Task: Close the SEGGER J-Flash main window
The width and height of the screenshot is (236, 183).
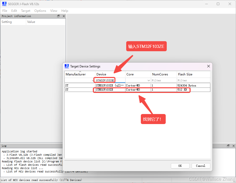Action: point(230,4)
